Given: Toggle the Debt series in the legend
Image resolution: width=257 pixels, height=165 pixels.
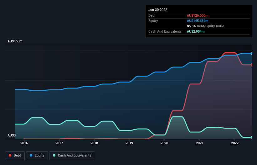Looking at the screenshot, I should point(15,156).
